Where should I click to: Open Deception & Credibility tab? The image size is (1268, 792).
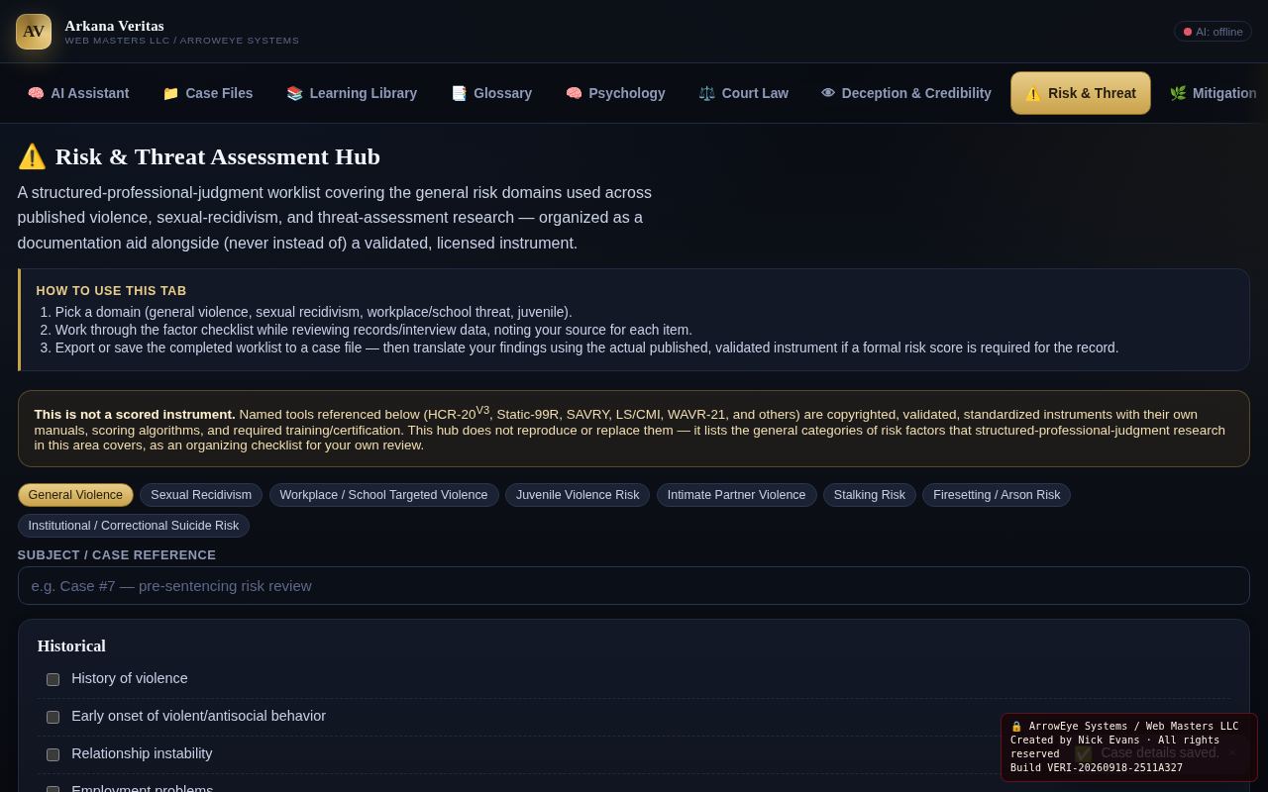tap(906, 93)
